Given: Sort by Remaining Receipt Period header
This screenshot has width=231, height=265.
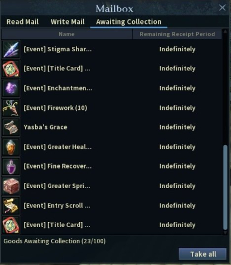Looking at the screenshot, I should coord(177,34).
